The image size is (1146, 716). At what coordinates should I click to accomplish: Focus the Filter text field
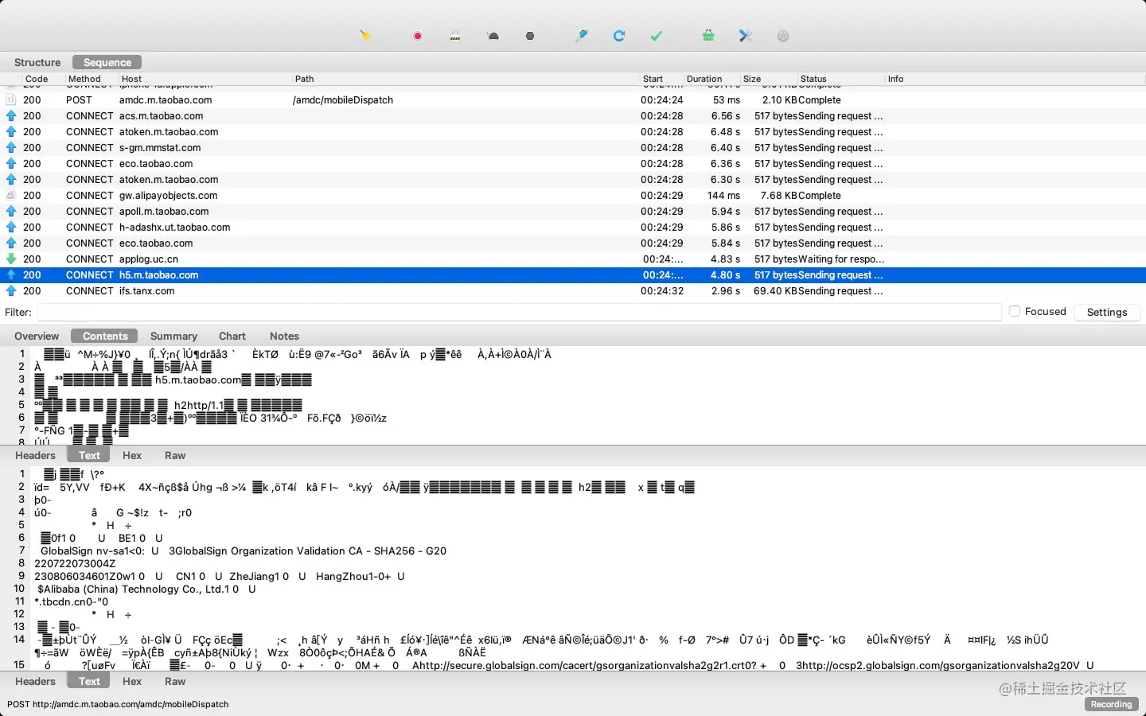click(519, 312)
